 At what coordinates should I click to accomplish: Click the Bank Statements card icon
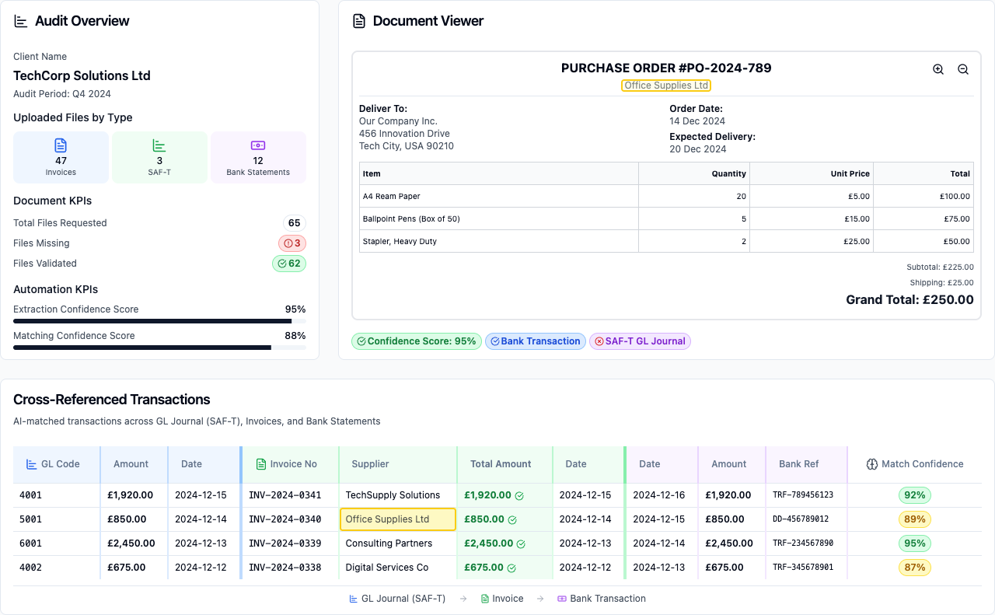tap(257, 145)
